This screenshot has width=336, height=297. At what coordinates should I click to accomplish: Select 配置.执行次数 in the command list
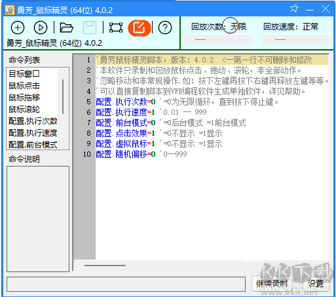click(x=33, y=121)
